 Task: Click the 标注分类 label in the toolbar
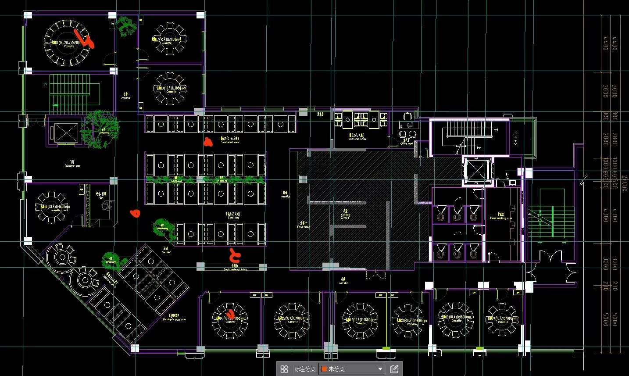pyautogui.click(x=305, y=369)
